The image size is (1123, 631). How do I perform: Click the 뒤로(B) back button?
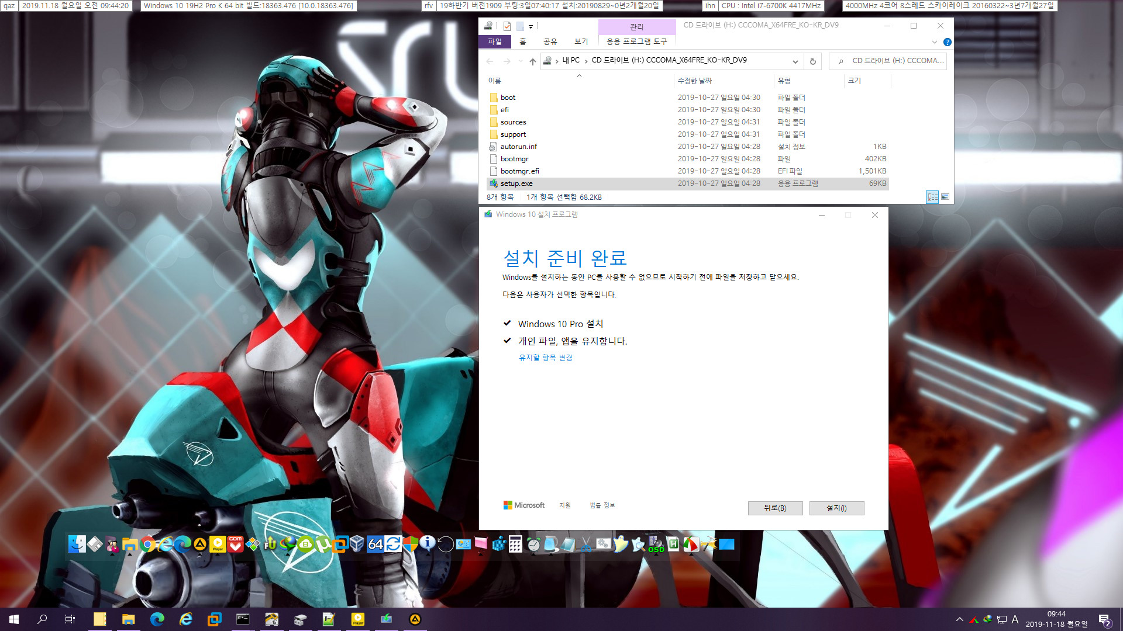(775, 508)
